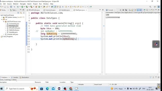Expand the Comments.java tree node
The height and width of the screenshot is (91, 162).
6,24
